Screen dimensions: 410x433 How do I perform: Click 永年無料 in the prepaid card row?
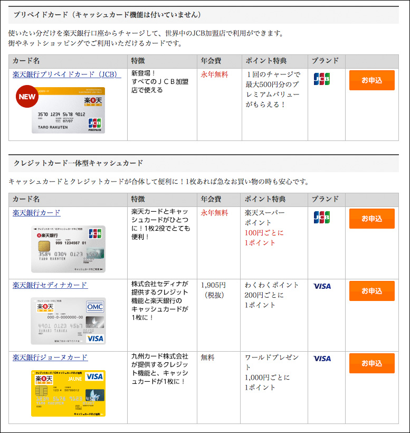point(214,74)
